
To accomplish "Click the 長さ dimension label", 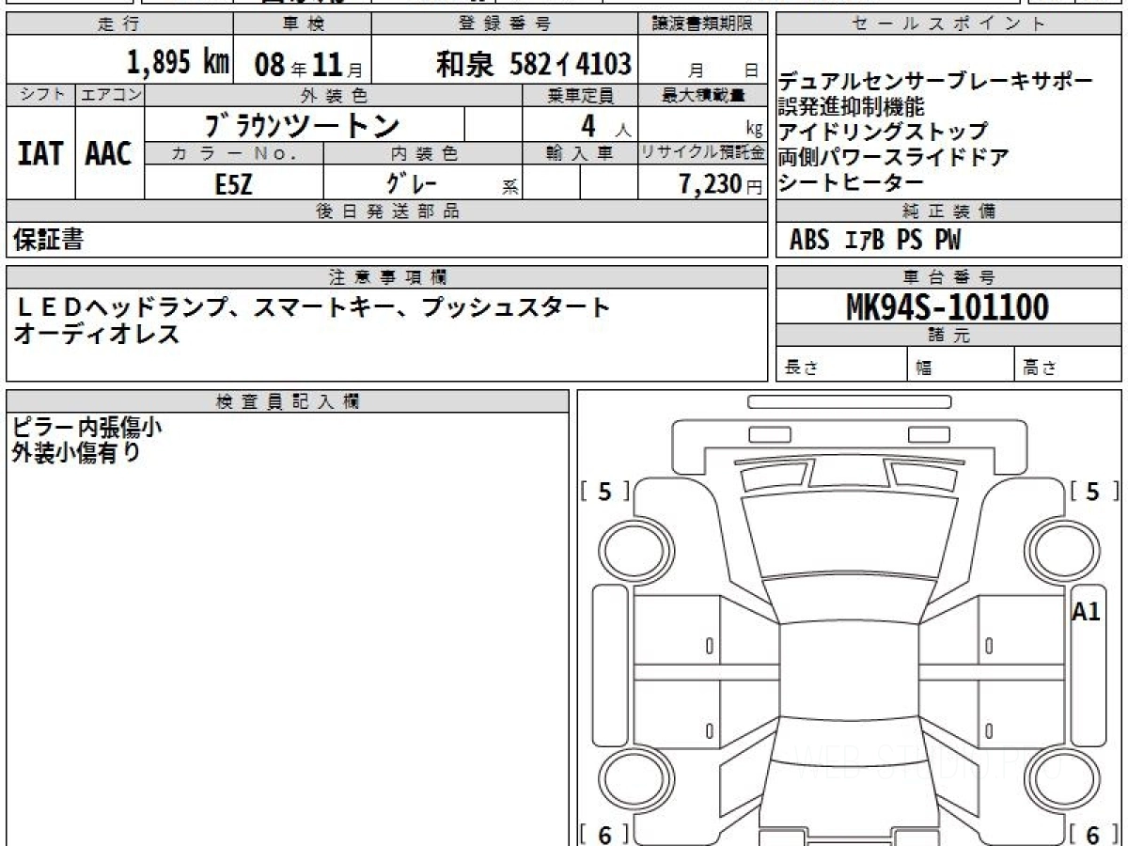I will point(803,368).
